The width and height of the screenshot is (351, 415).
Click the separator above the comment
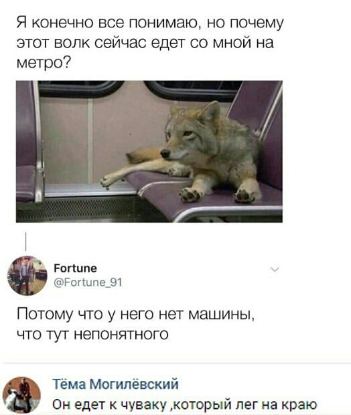[177, 363]
